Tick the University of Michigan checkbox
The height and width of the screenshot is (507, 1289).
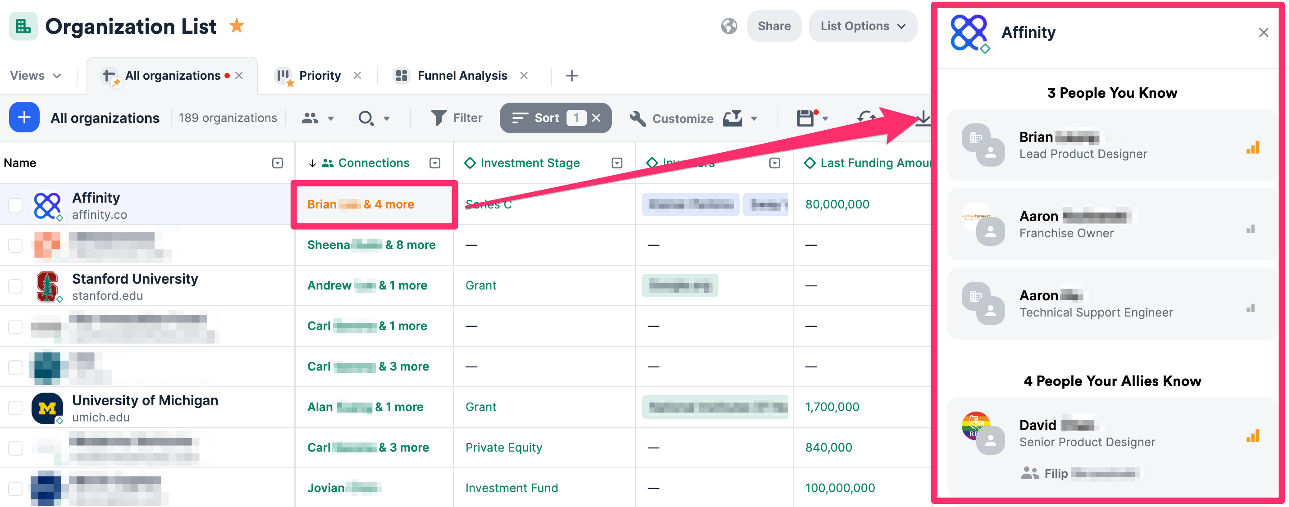coord(15,407)
